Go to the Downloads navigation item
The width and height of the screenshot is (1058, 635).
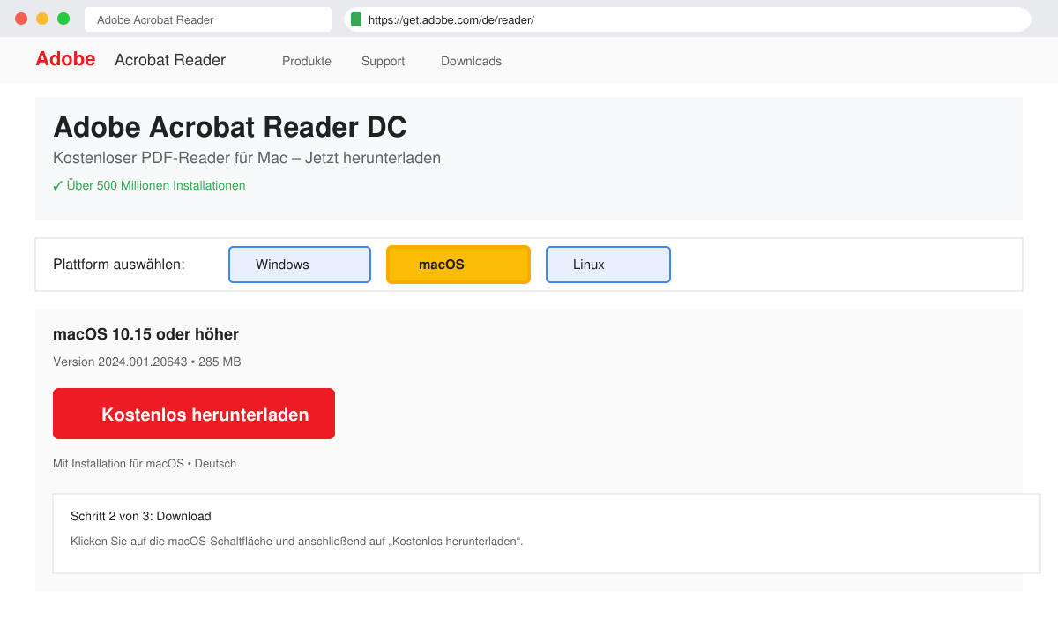tap(471, 61)
